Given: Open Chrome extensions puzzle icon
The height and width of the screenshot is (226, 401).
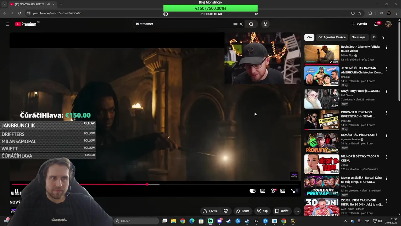Looking at the screenshot, I should click(370, 13).
